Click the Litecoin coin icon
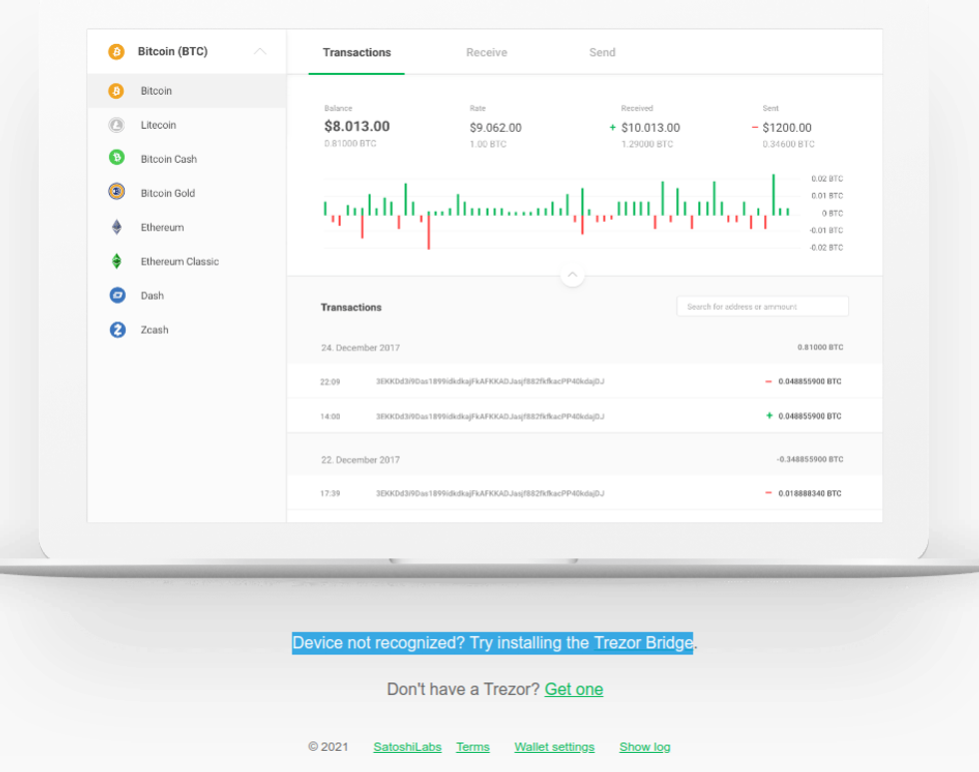Screen dimensions: 979x772 (x=117, y=125)
